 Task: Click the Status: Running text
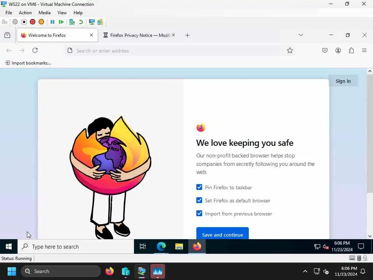coord(16,258)
